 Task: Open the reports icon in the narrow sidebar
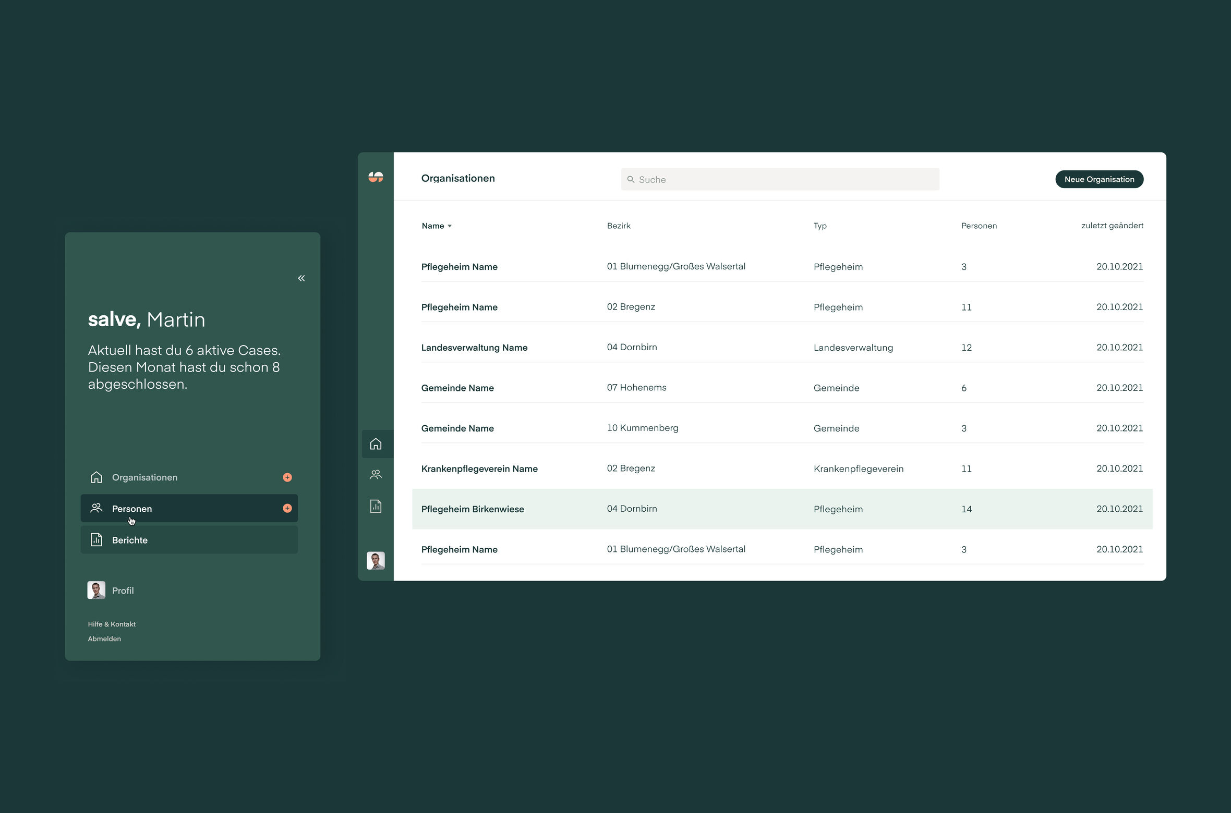(x=376, y=506)
